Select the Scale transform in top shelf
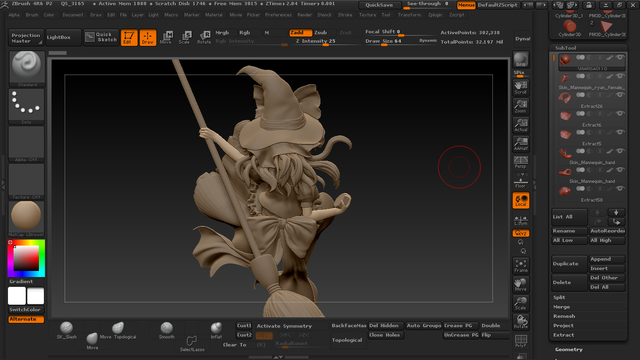Image resolution: width=640 pixels, height=360 pixels. point(185,37)
